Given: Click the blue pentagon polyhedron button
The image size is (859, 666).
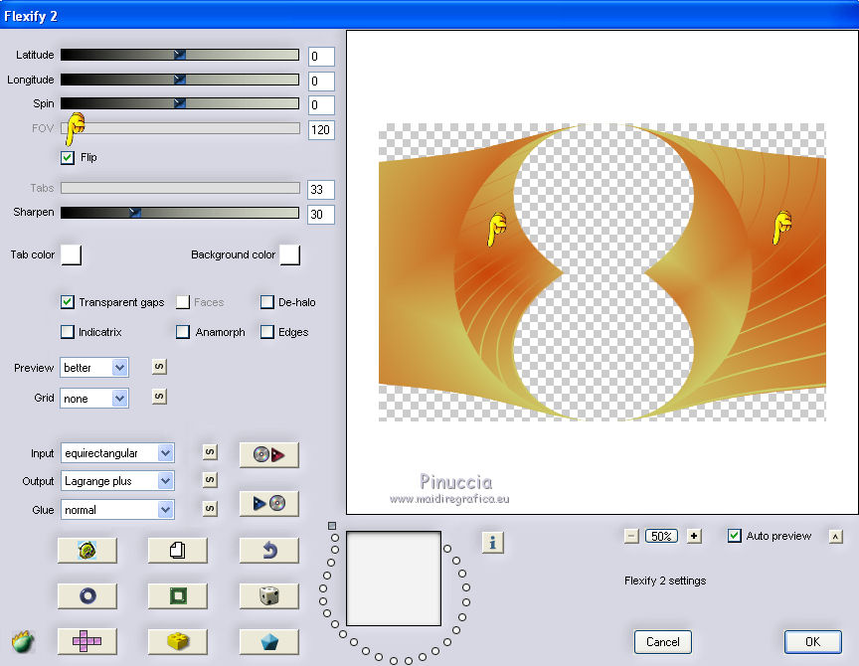Looking at the screenshot, I should pos(269,641).
